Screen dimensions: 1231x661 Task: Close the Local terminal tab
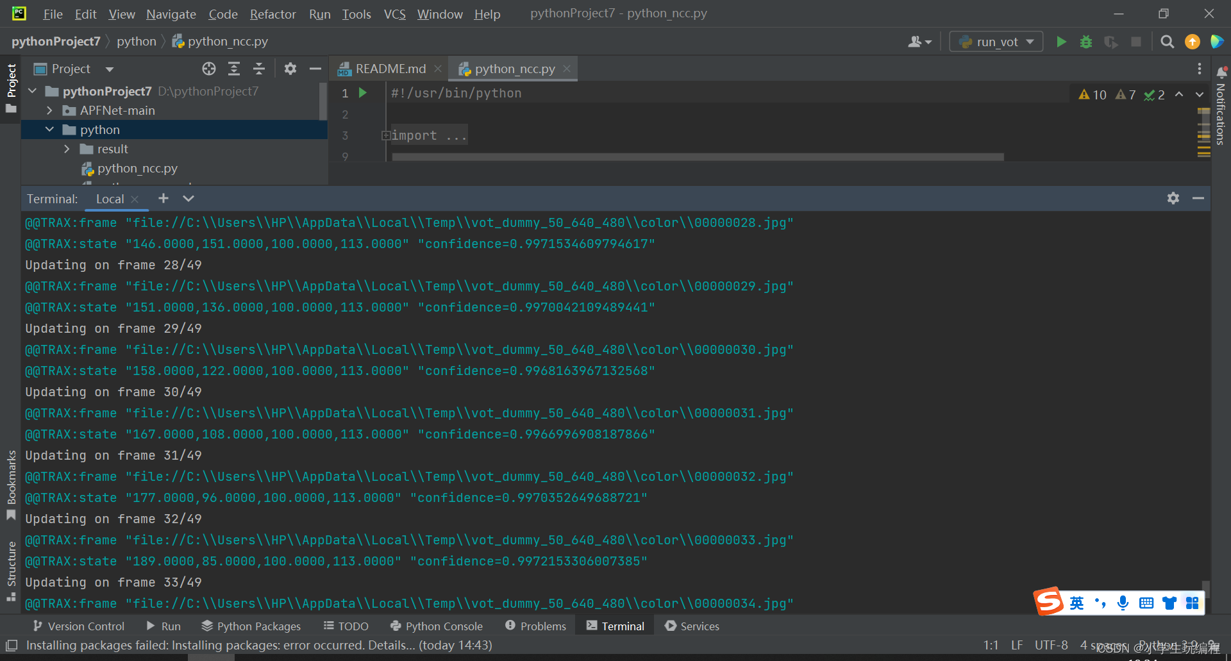pyautogui.click(x=135, y=199)
